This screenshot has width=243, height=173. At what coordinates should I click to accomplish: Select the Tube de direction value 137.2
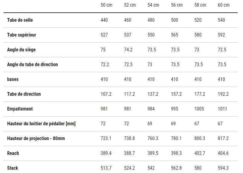(x=153, y=94)
